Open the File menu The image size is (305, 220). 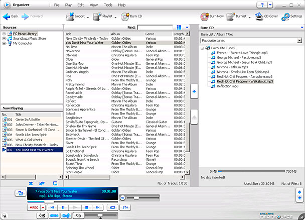click(x=57, y=5)
